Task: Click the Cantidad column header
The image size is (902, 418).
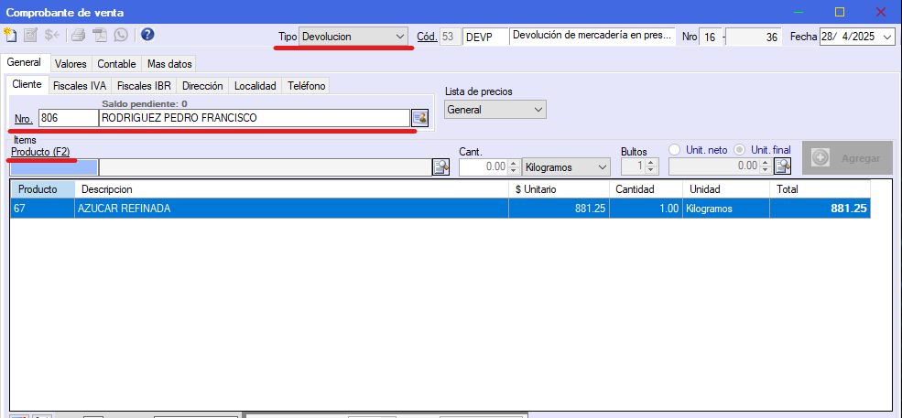Action: 646,189
